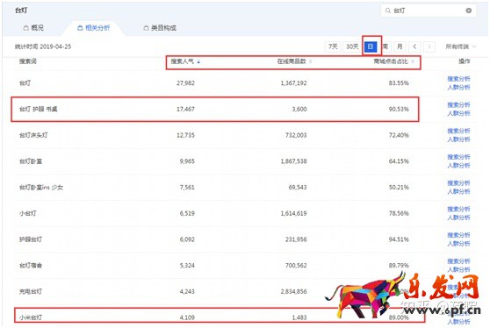The image size is (490, 328).
Task: Select the 日 time range
Action: coord(371,46)
